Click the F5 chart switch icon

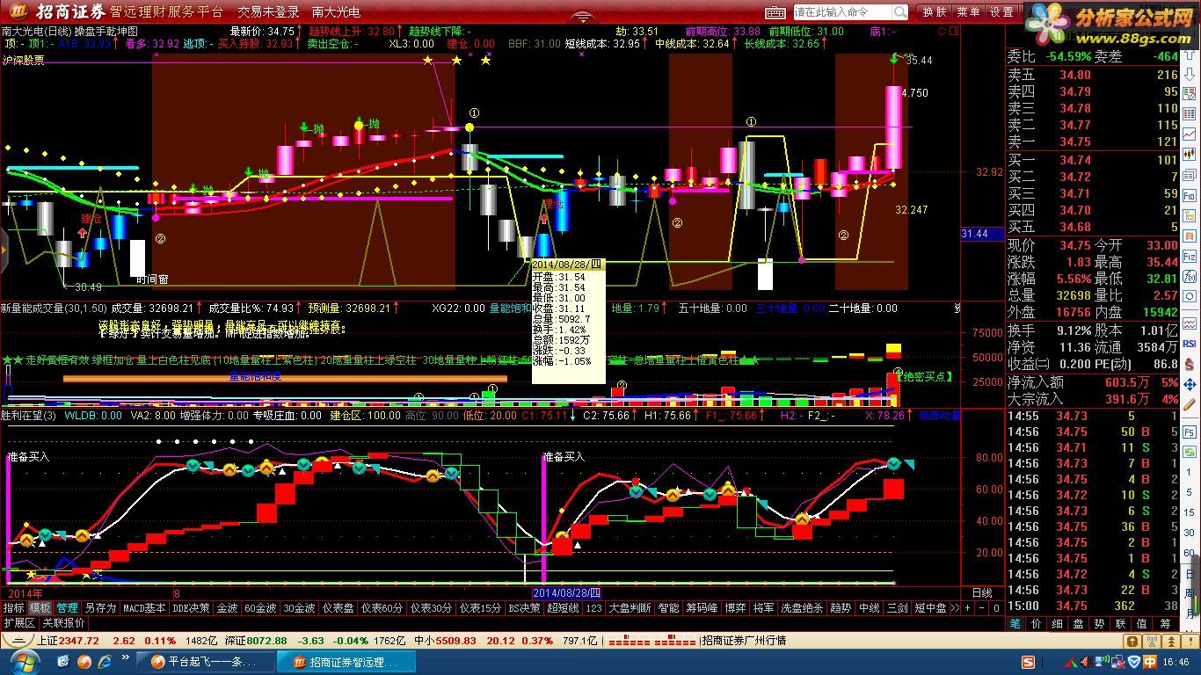tap(1190, 432)
